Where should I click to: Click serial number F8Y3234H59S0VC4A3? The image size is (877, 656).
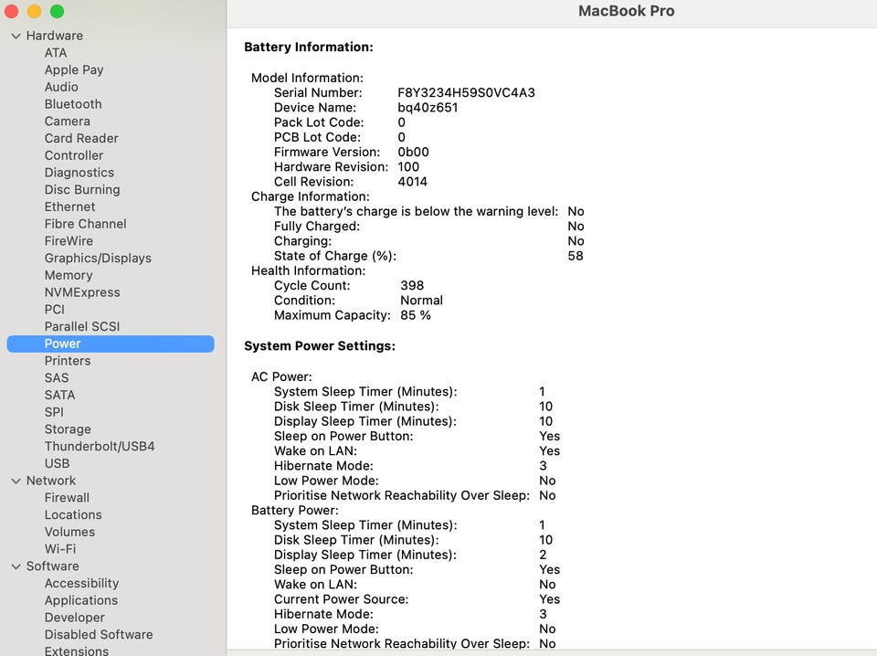(466, 93)
